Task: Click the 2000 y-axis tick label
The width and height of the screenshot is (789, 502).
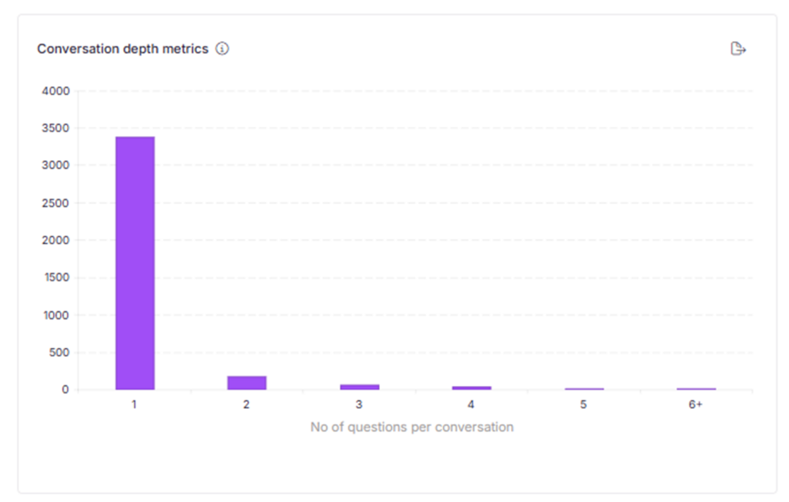Action: tap(56, 240)
